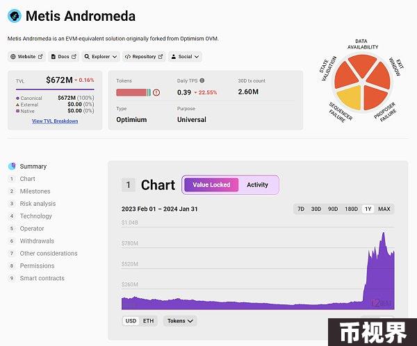The image size is (417, 346).
Task: Click the External triangle legend marker
Action: pos(17,105)
